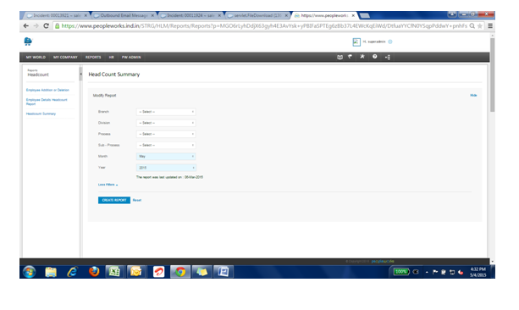Click the Reset link
The image size is (519, 310).
[137, 200]
